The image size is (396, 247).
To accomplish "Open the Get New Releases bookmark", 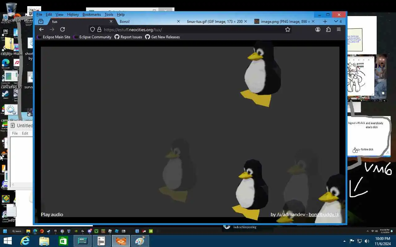I will [x=162, y=37].
